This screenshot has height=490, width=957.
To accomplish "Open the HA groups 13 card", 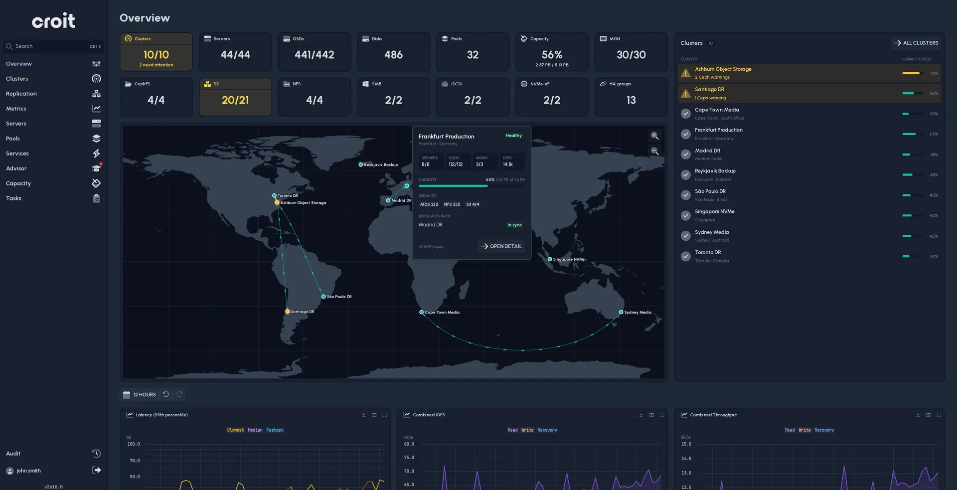I will point(631,97).
